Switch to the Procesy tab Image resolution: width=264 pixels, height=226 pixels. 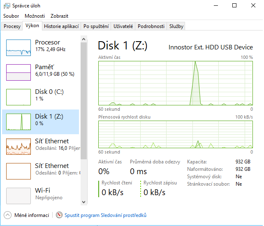(12, 26)
